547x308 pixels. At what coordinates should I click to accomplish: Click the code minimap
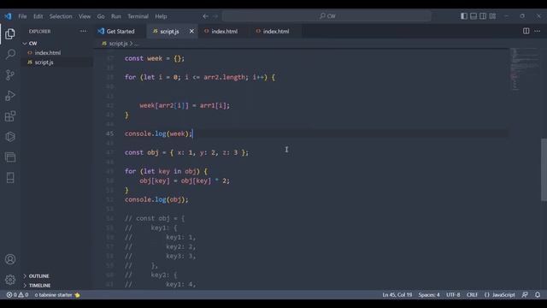[x=524, y=69]
